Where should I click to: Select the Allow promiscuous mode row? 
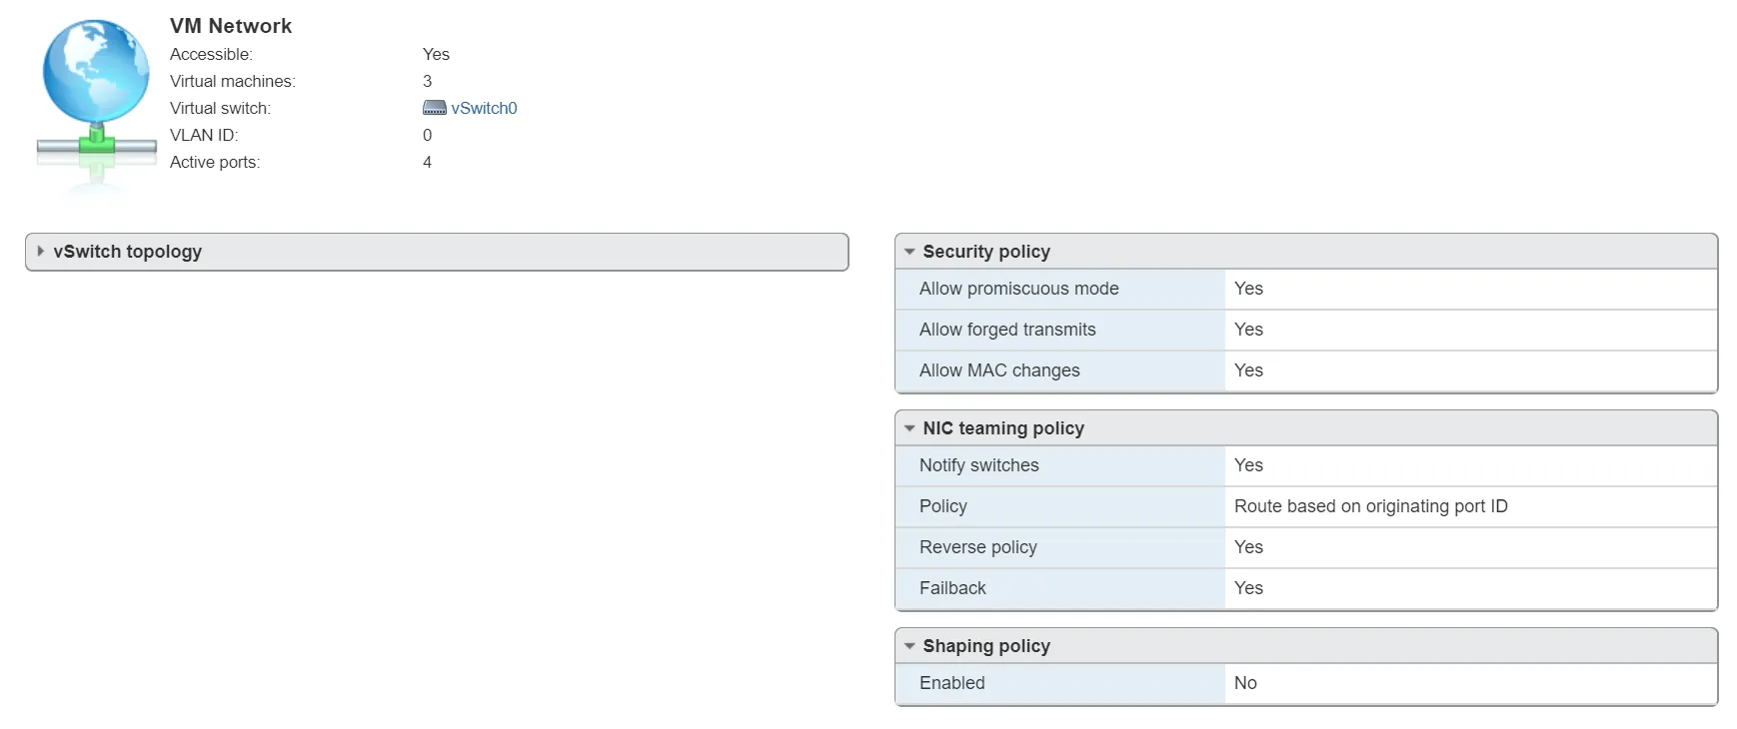pyautogui.click(x=1018, y=289)
